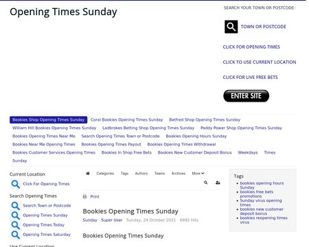Viewport: 309px width, 247px height.
Task: Open Bookies Opening Times Withdrawal link
Action: [181, 144]
